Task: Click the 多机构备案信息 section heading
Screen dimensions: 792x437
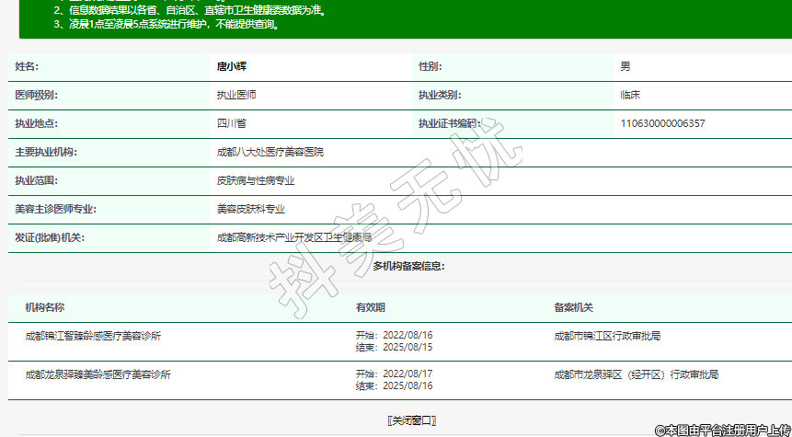Action: pyautogui.click(x=408, y=267)
